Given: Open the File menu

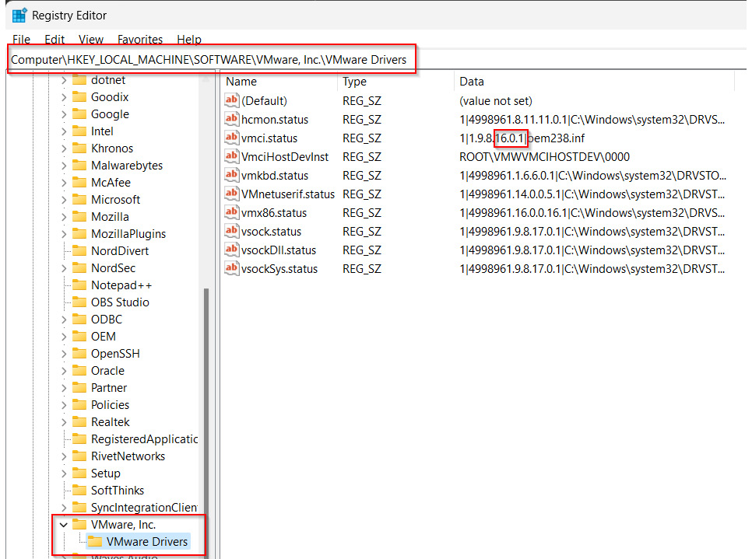Looking at the screenshot, I should (21, 39).
